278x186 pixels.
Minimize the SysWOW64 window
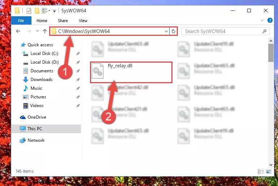pyautogui.click(x=233, y=10)
